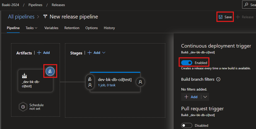The height and width of the screenshot is (129, 256).
Task: Navigate to Baaki-2024 breadcrumb
Action: click(x=10, y=5)
